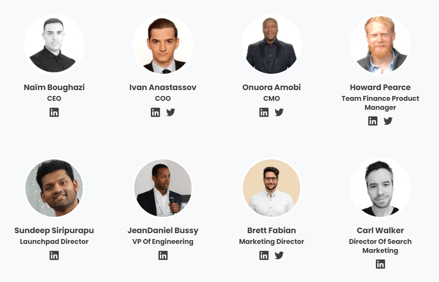Click JeanDaniel Bussy's profile photo
This screenshot has height=282, width=439.
click(163, 188)
